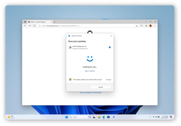Screen dimensions: 181x126
Task: Close the Github Account Settings tab
Action: [51, 22]
